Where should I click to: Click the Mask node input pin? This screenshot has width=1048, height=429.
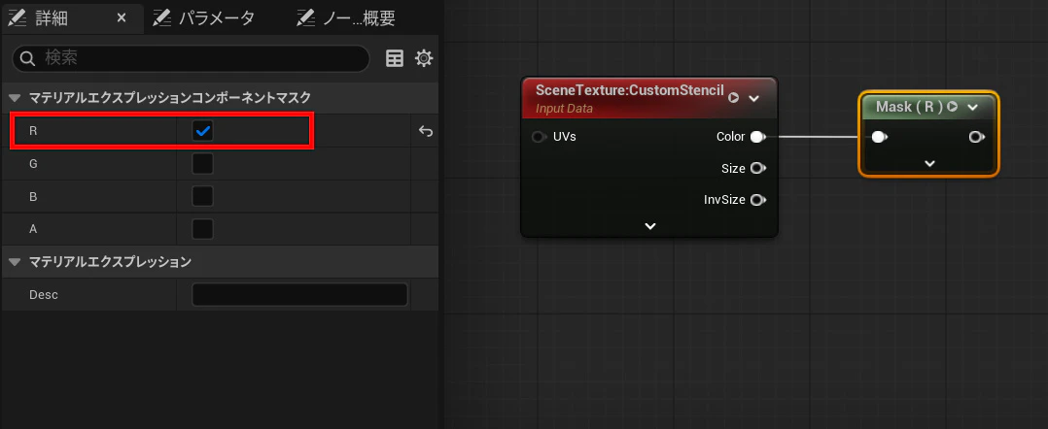click(x=880, y=137)
